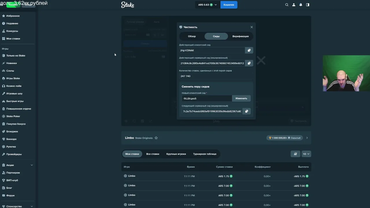Click the streamer webcam overlay
The width and height of the screenshot is (370, 208).
(x=346, y=73)
